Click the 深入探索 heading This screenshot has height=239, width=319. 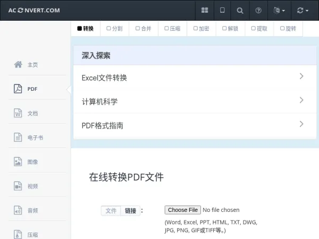(96, 55)
